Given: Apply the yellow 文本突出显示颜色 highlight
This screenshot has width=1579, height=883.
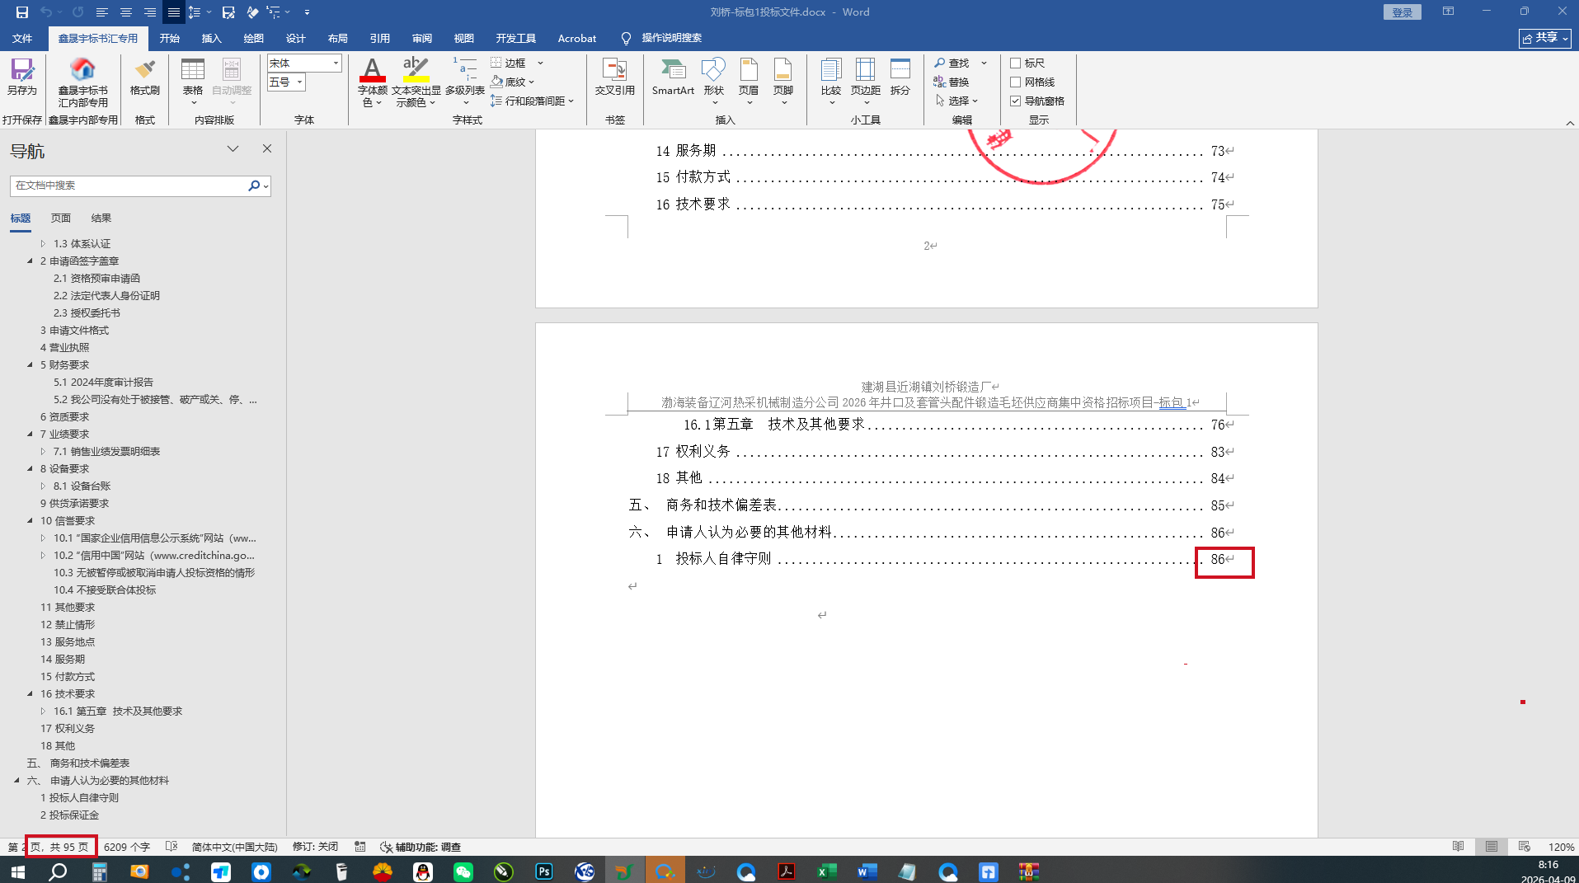Looking at the screenshot, I should tap(416, 69).
